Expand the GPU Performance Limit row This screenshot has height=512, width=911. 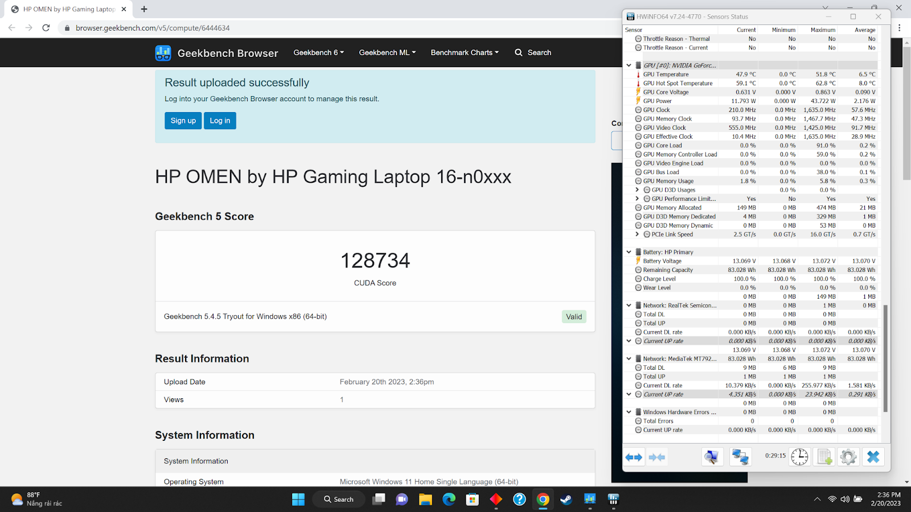point(637,199)
